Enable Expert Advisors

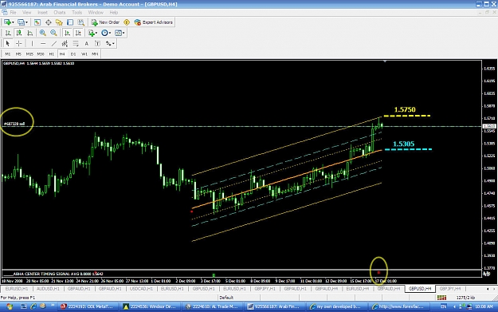click(154, 22)
